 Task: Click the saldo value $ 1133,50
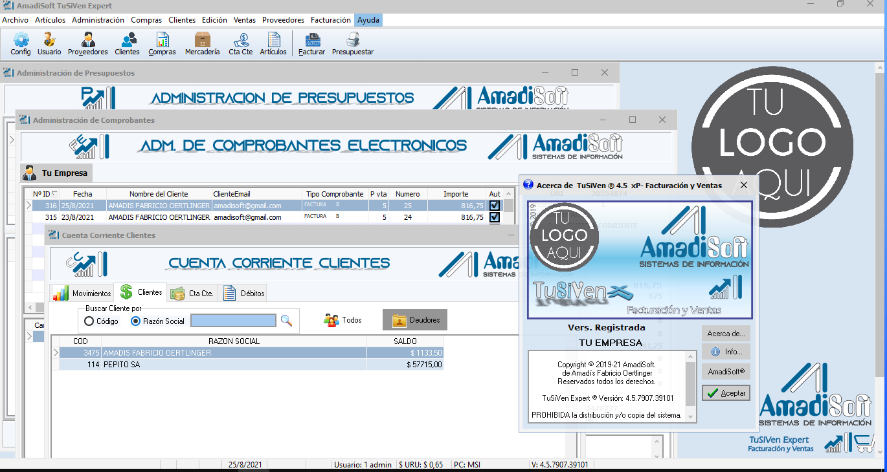pyautogui.click(x=427, y=353)
